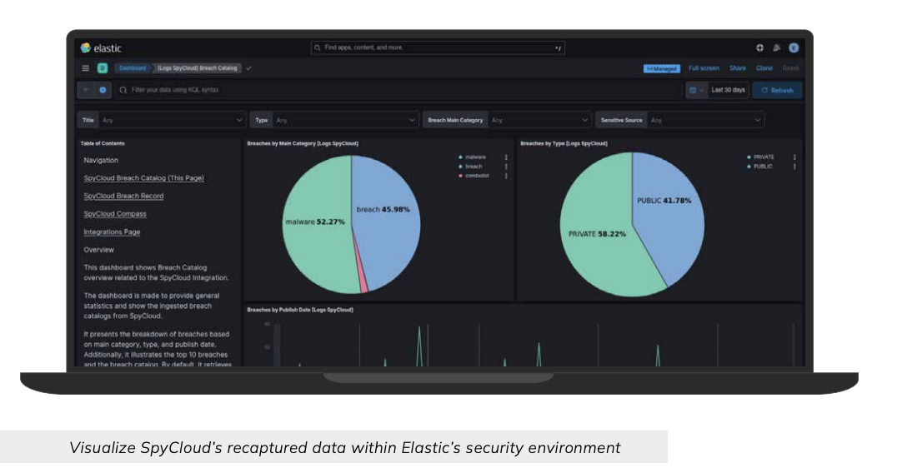Click the Breaches by Main Category panel title
The image size is (897, 468).
pyautogui.click(x=303, y=143)
